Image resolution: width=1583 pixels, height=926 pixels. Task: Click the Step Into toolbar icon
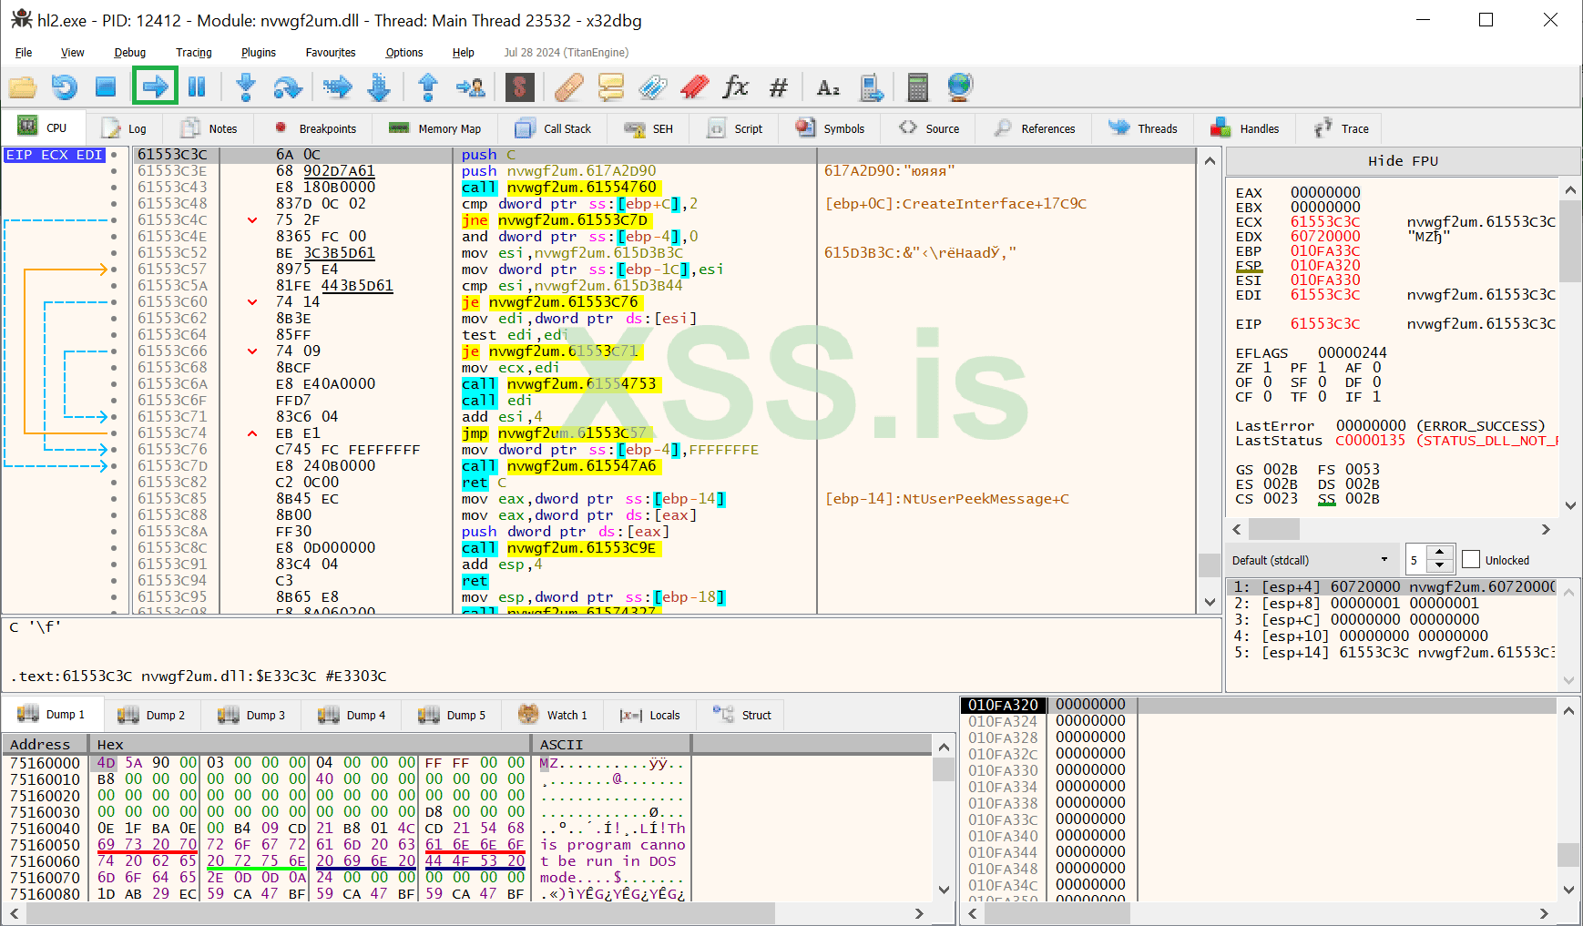pyautogui.click(x=245, y=87)
